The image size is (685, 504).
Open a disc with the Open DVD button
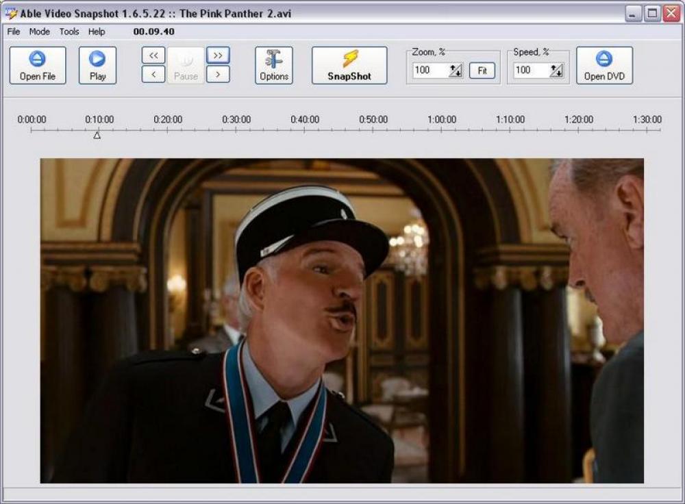coord(604,64)
